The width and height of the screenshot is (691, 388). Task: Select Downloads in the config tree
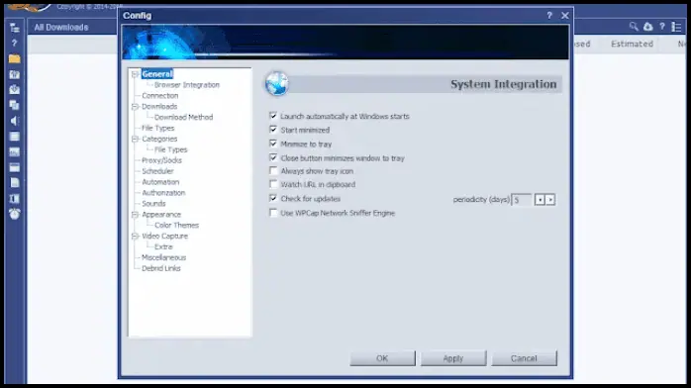point(159,107)
